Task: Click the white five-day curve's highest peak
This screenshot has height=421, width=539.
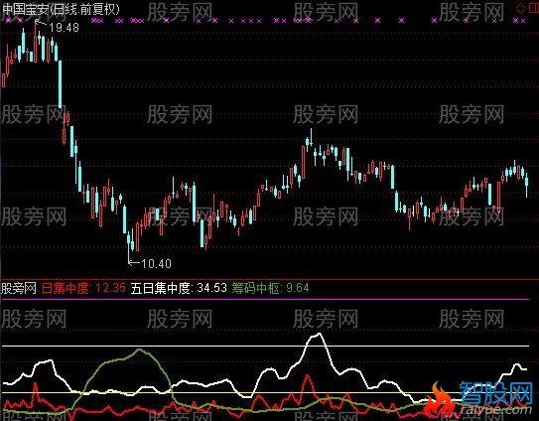Action: [319, 334]
